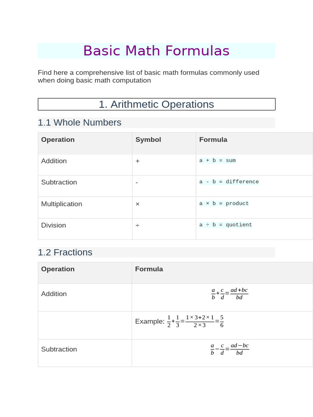The height and width of the screenshot is (417, 313).
Task: Click the Operation header in Whole Numbers table
Action: [58, 140]
